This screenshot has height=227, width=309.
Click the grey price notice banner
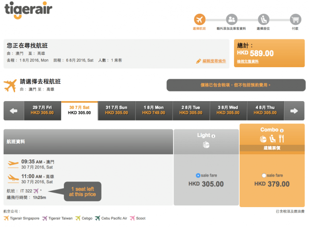point(236,85)
